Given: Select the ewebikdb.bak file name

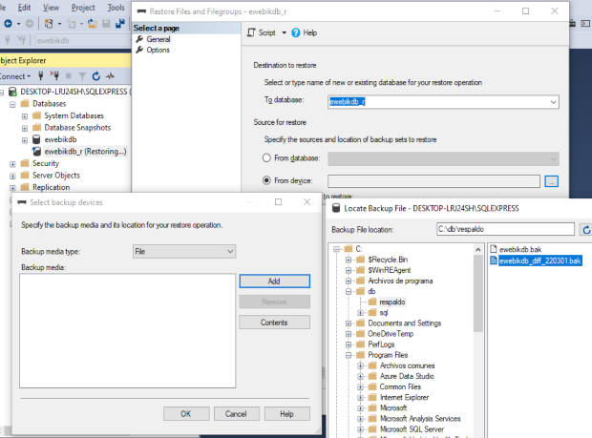Looking at the screenshot, I should pyautogui.click(x=520, y=249).
